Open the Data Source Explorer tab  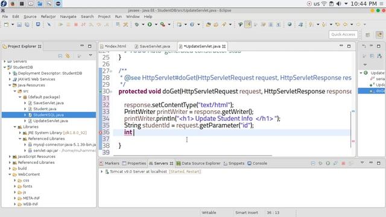(x=198, y=163)
